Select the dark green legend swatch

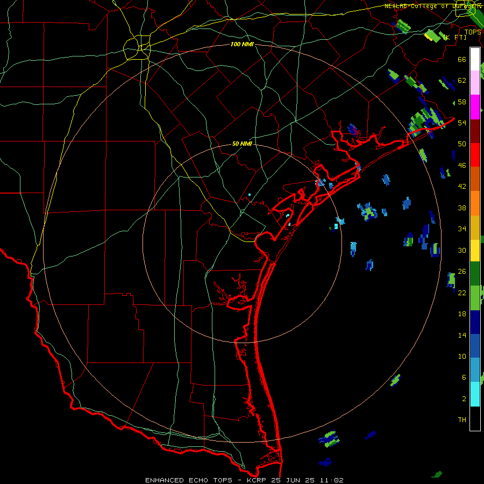coord(475,274)
